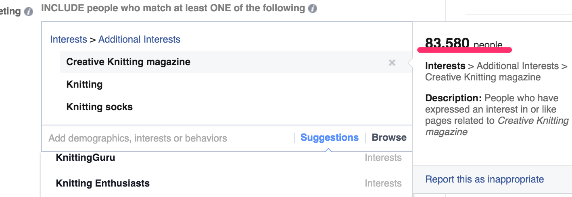Open the Browse tab
Image resolution: width=572 pixels, height=197 pixels.
pyautogui.click(x=389, y=137)
